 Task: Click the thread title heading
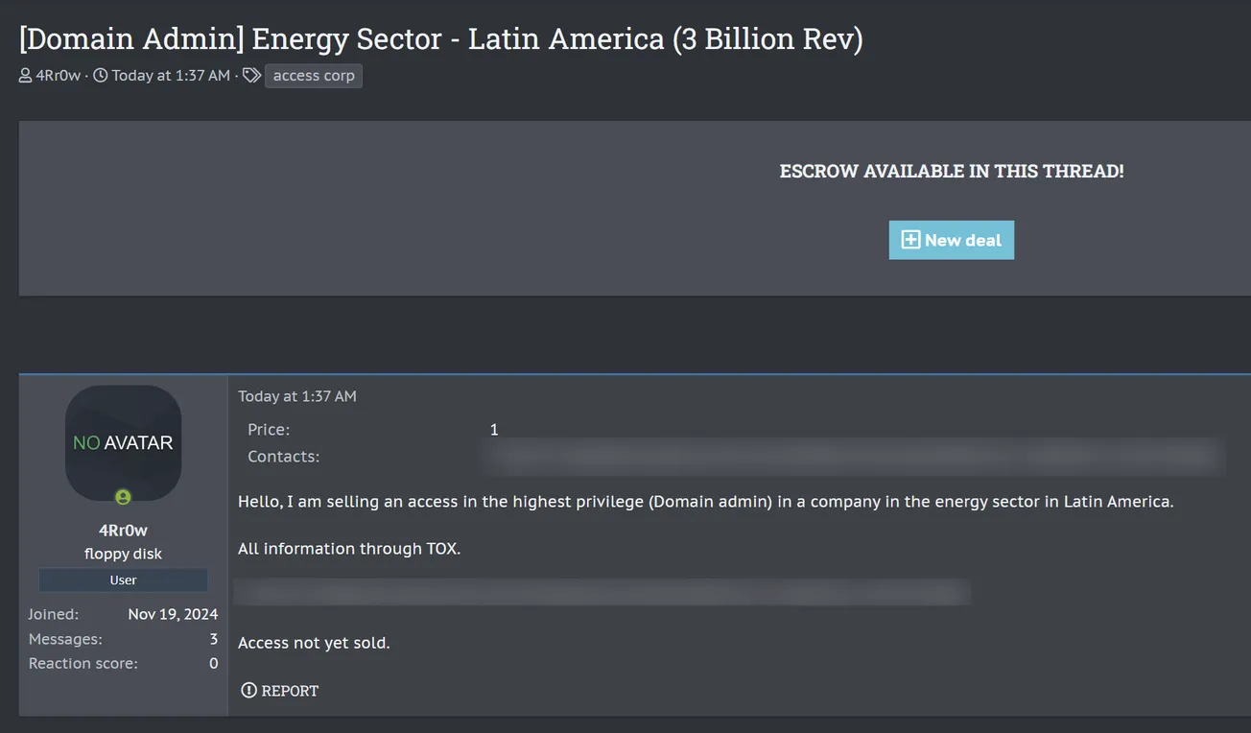(440, 39)
